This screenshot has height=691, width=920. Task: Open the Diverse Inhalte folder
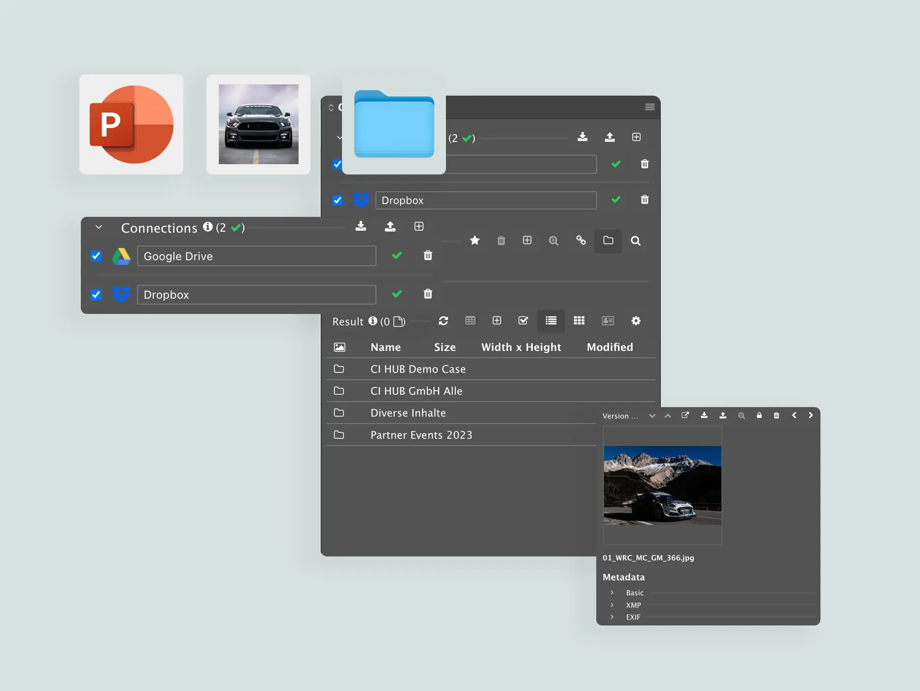tap(461, 413)
